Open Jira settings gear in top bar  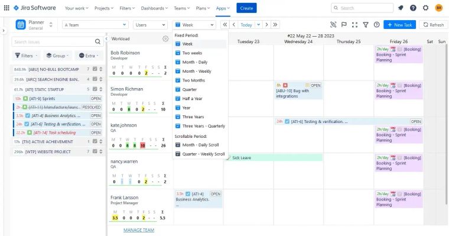coord(425,8)
